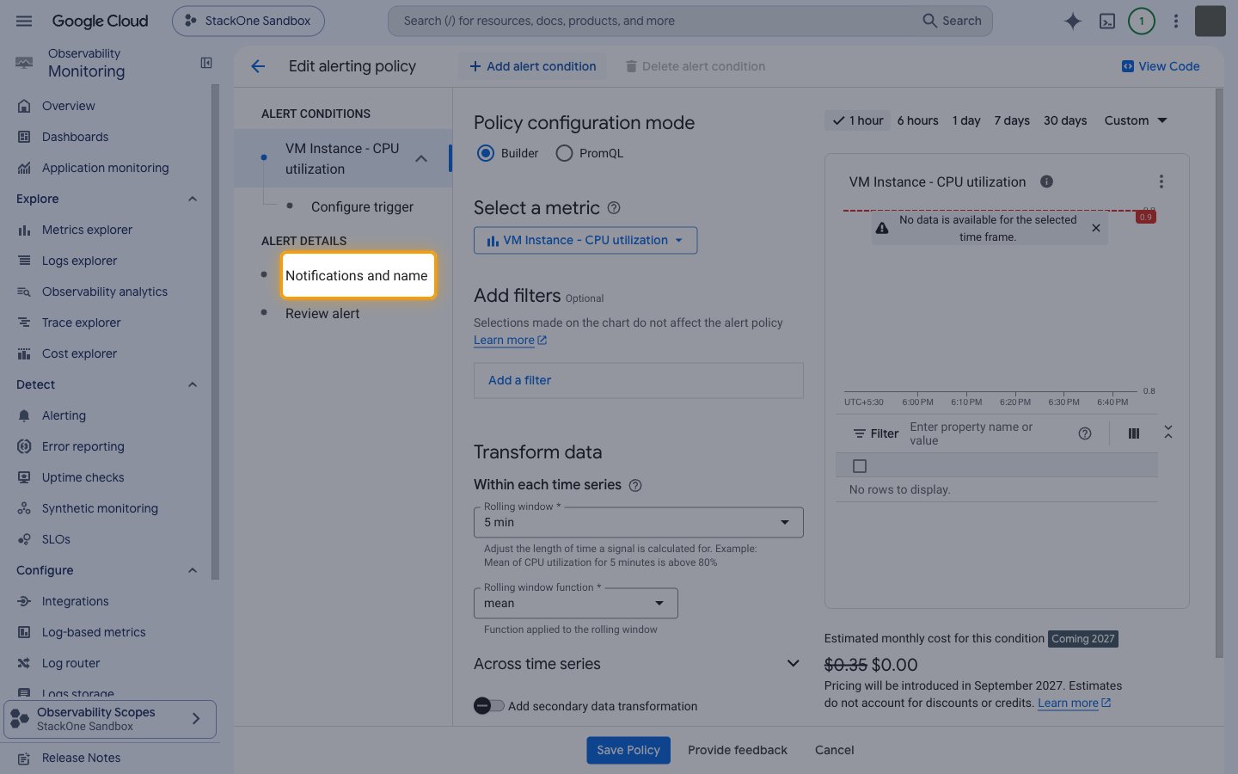Click the Add a filter field
The image size is (1238, 774).
(x=639, y=380)
